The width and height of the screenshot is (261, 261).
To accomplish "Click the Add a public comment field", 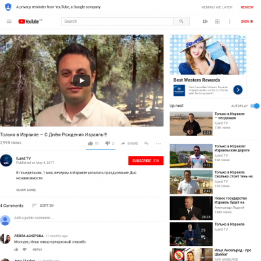I will point(89,218).
